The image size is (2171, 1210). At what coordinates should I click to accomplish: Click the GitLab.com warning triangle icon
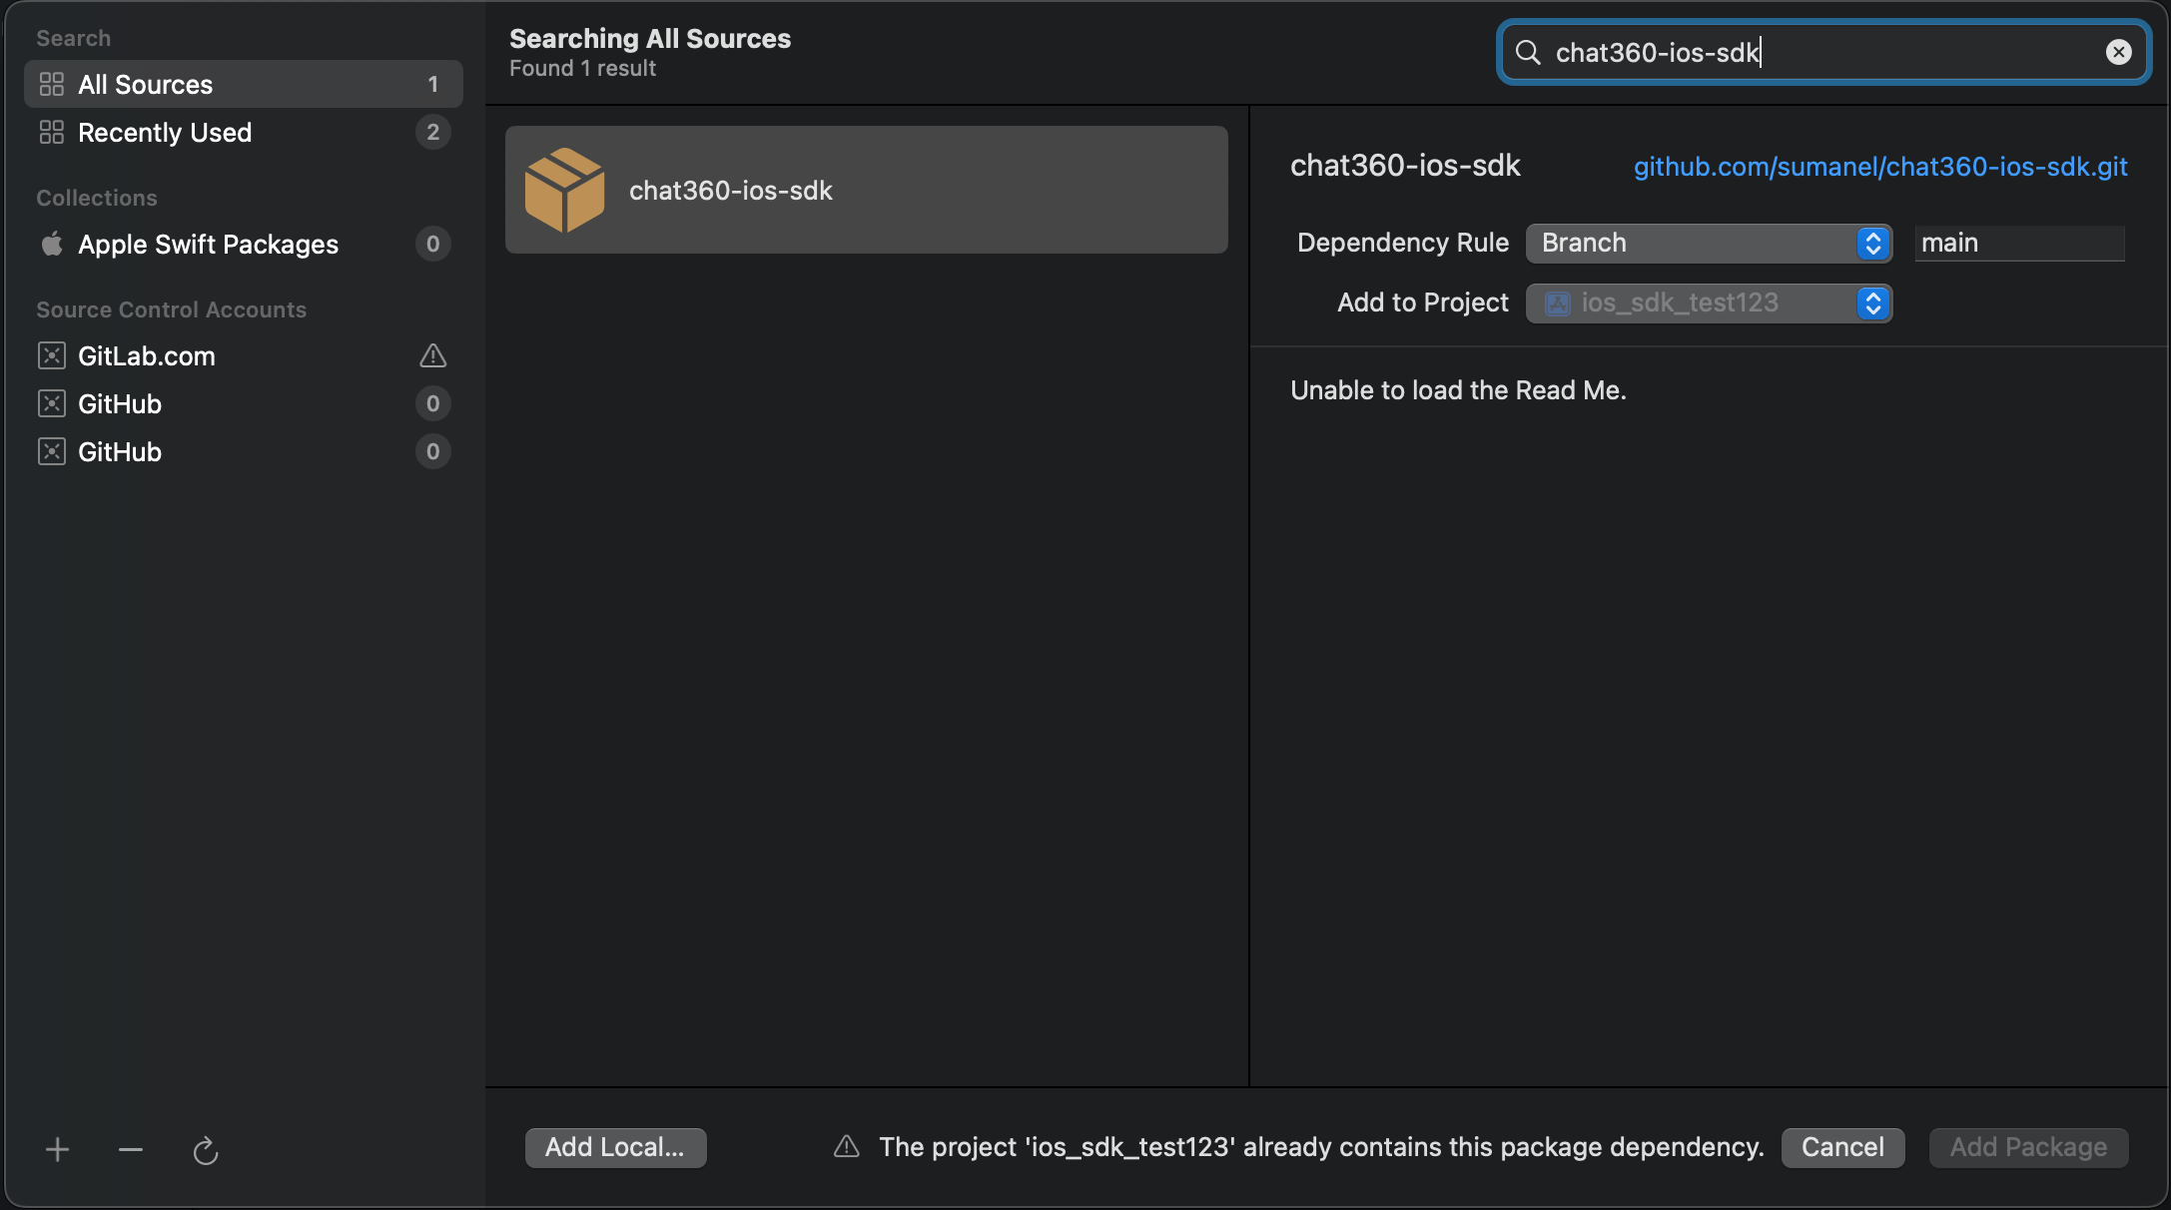432,355
